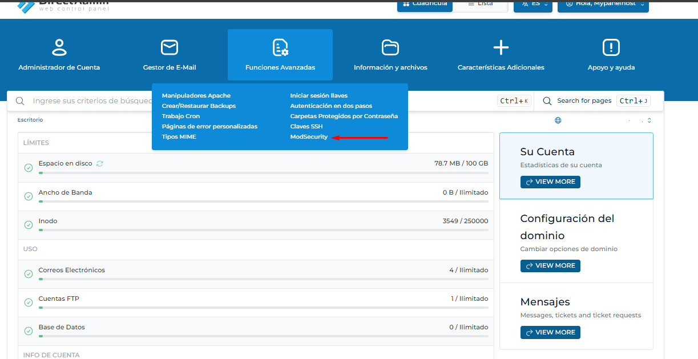Click the Funciones Avanzadas document-gear icon

point(280,47)
